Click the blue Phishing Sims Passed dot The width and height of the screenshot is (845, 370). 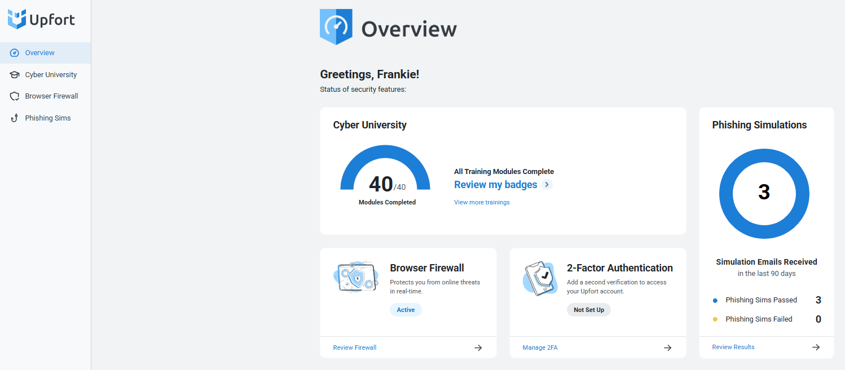(x=715, y=300)
